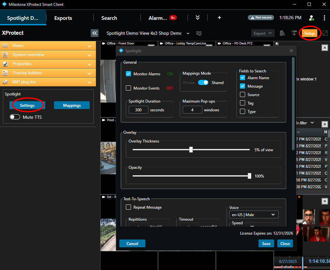Click the fullscreen toggle icon beside Setup
330x270 pixels.
pyautogui.click(x=325, y=33)
